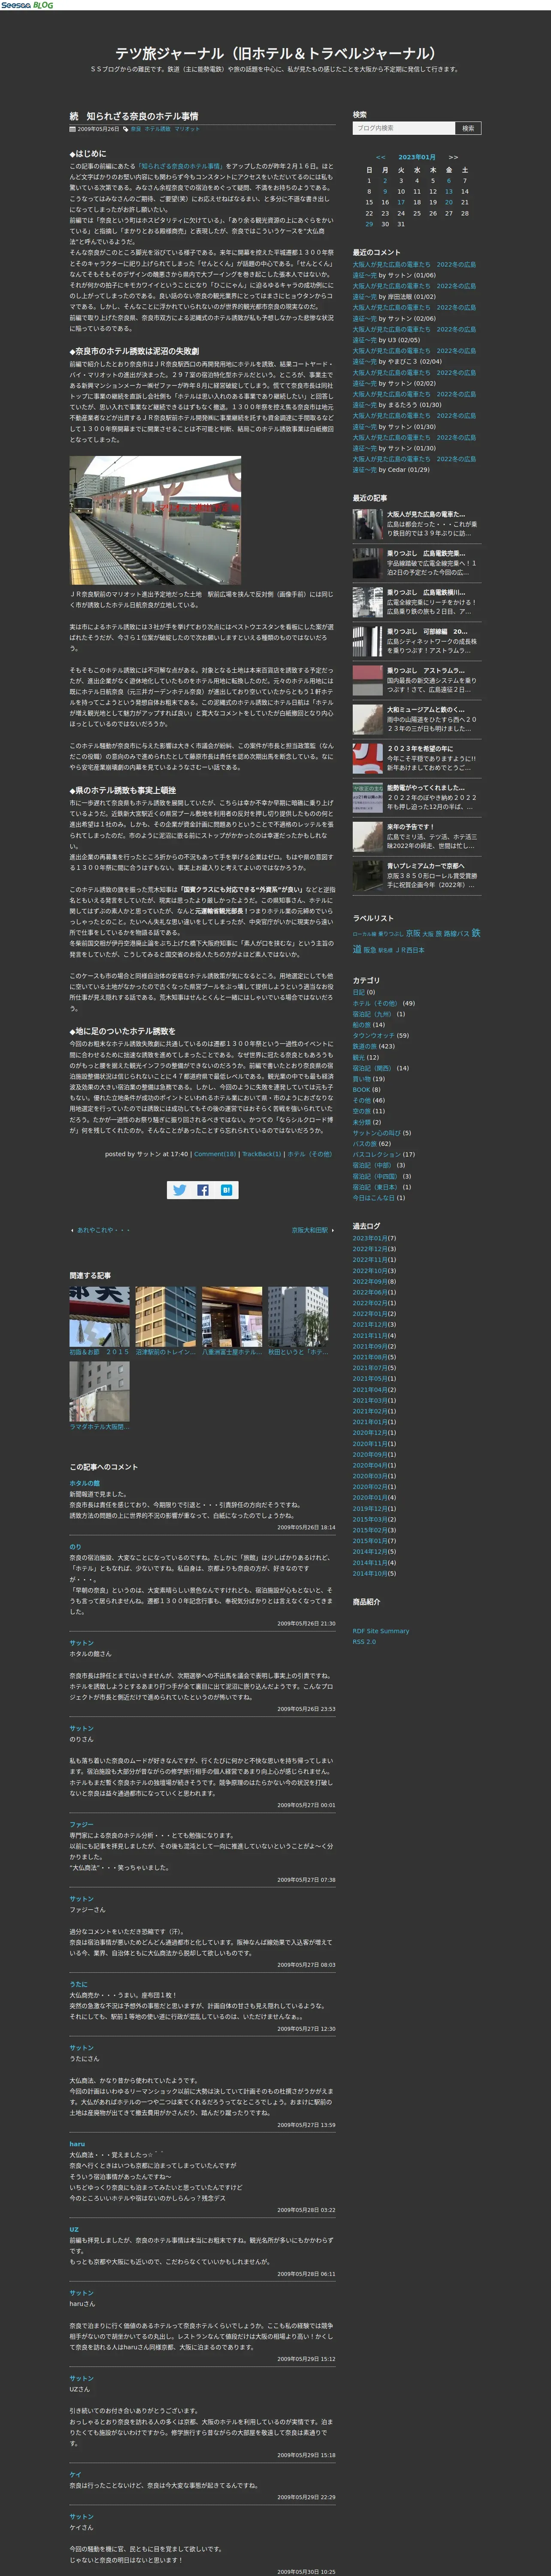Open recent article 大阪人が見た広島の電車た...
551x2576 pixels.
tap(426, 514)
